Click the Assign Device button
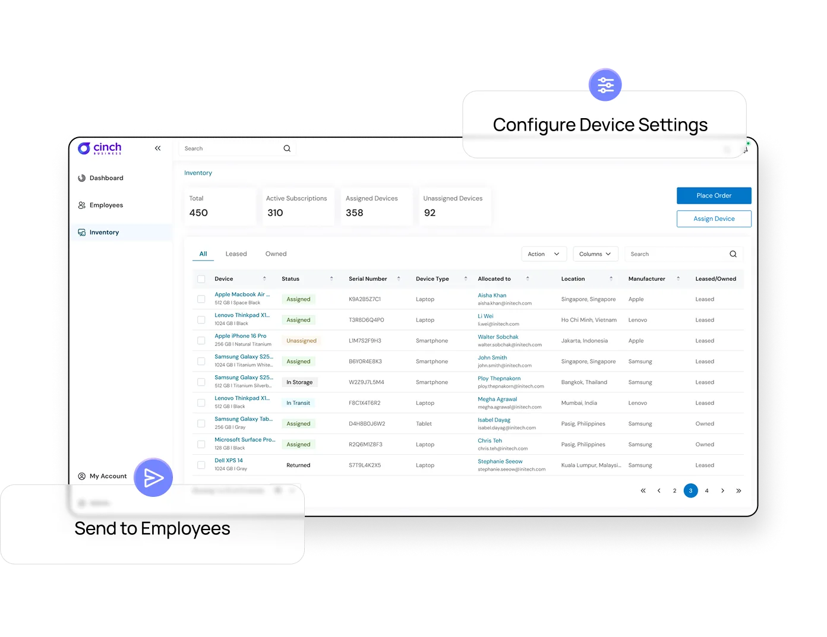The height and width of the screenshot is (637, 827). [x=714, y=219]
